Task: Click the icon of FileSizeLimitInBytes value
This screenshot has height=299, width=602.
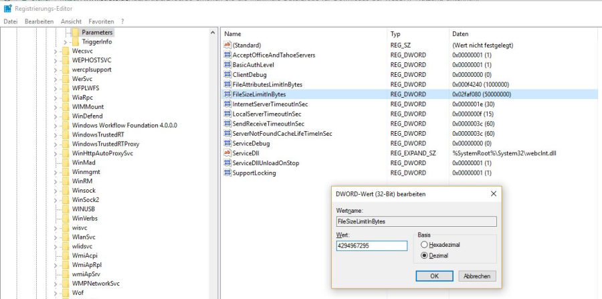Action: pyautogui.click(x=227, y=94)
